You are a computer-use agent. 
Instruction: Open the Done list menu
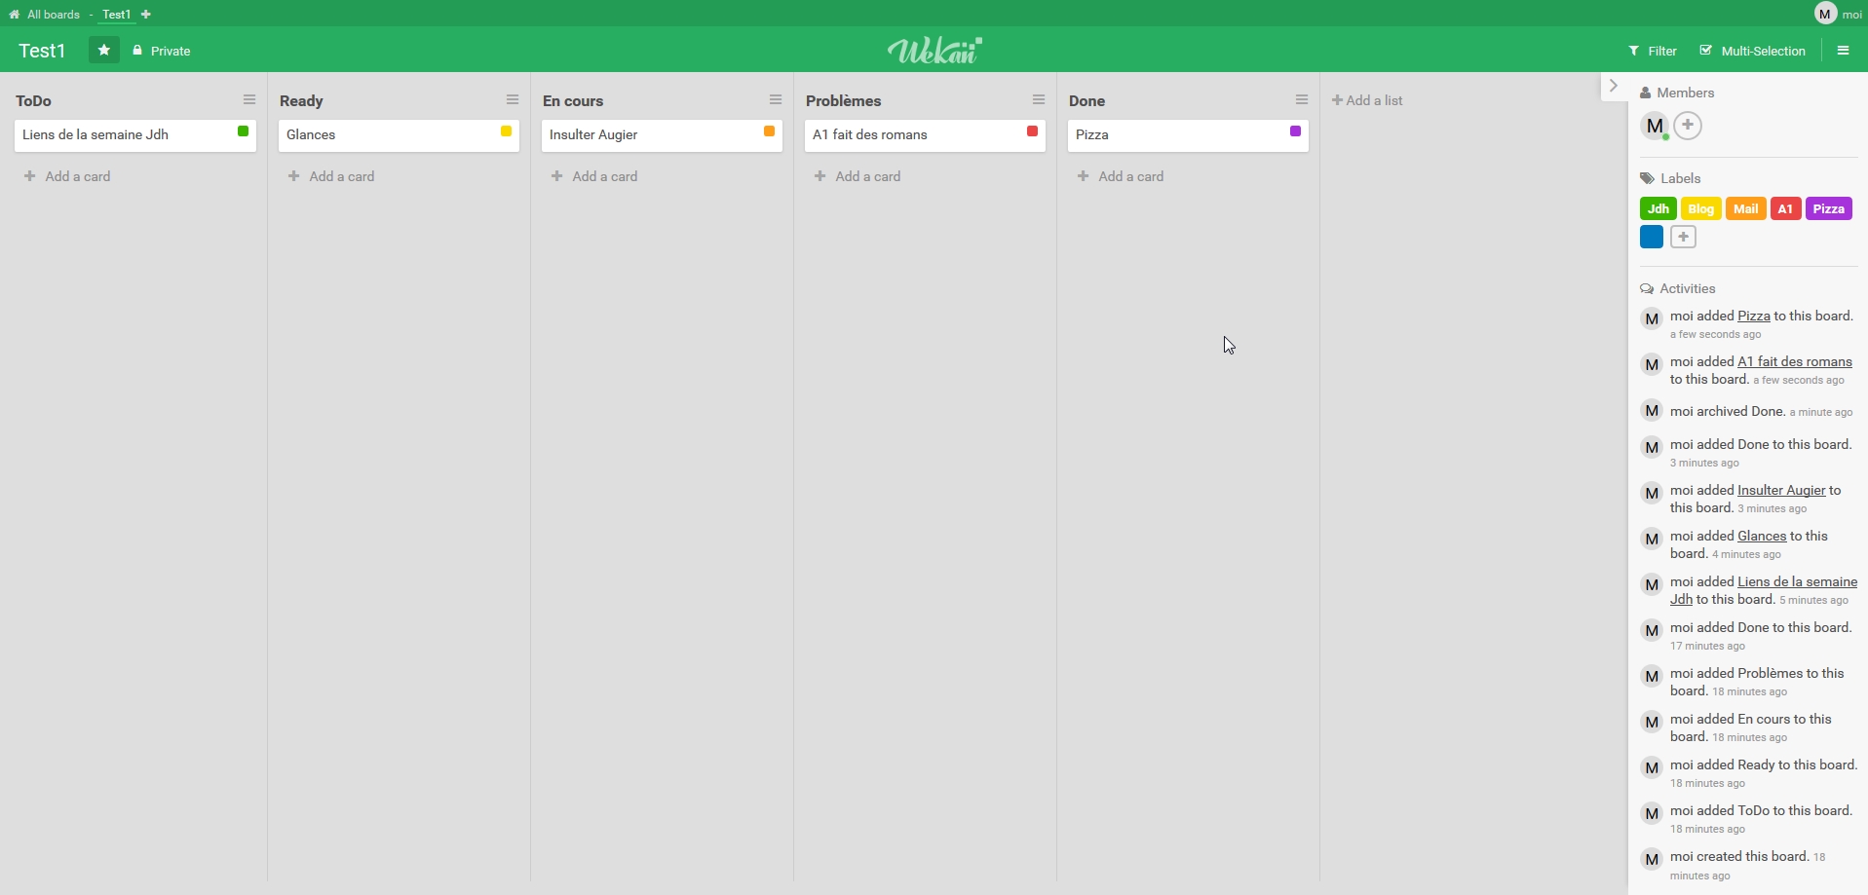(1302, 100)
